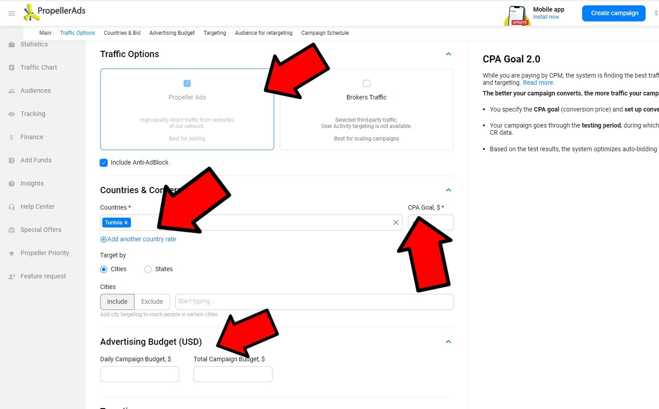Jump to Campaign Schedule tab
The height and width of the screenshot is (409, 659).
[x=325, y=33]
